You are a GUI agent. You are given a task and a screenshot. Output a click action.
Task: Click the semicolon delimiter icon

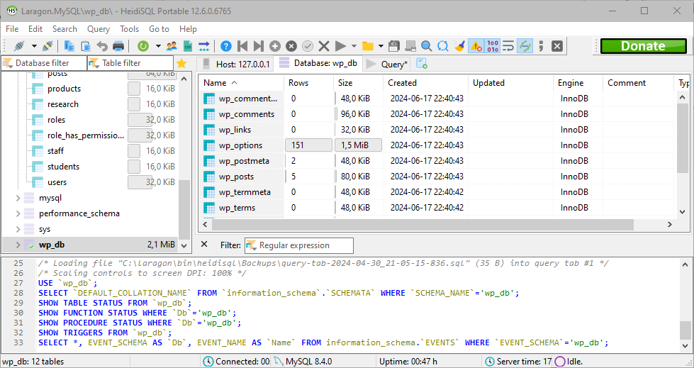coord(541,46)
